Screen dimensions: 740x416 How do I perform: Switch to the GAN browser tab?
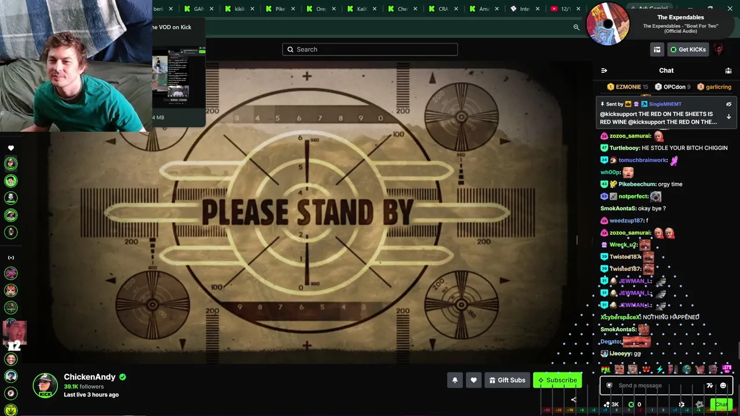pyautogui.click(x=198, y=9)
